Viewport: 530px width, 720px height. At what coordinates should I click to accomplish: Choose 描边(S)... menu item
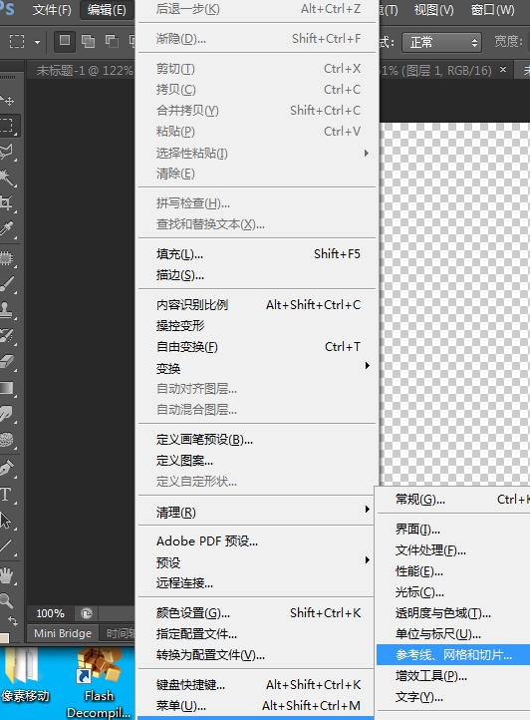(x=257, y=275)
